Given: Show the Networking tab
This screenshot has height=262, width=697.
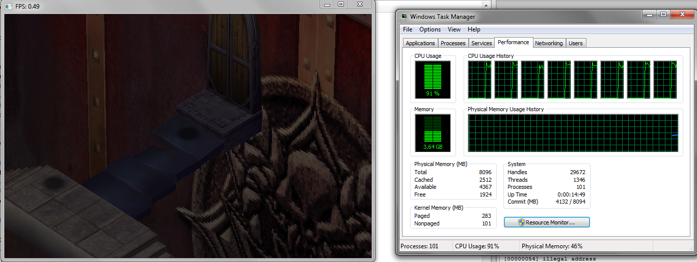Looking at the screenshot, I should tap(549, 43).
